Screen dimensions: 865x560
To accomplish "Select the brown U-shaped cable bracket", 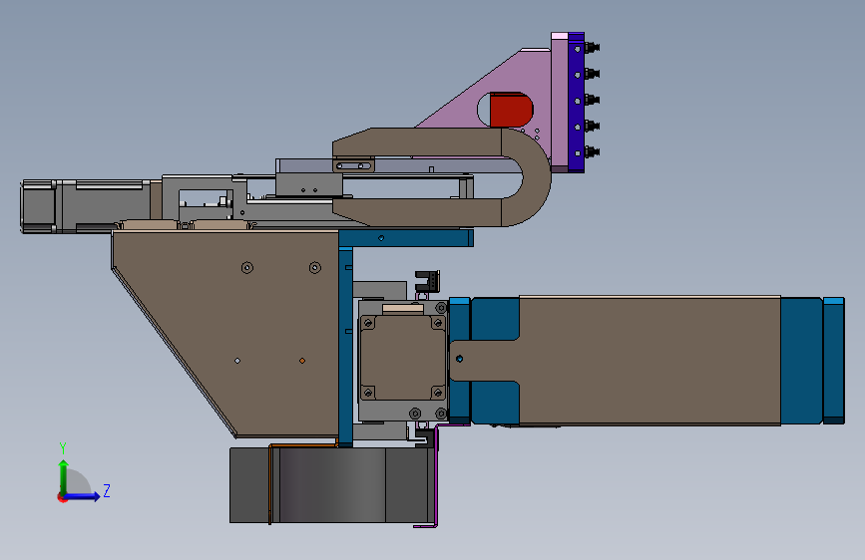I will [x=441, y=177].
